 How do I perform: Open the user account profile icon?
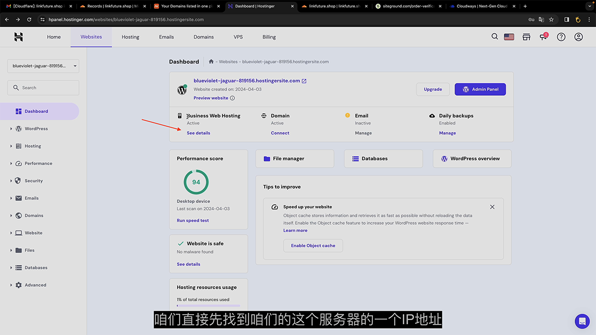[x=579, y=37]
